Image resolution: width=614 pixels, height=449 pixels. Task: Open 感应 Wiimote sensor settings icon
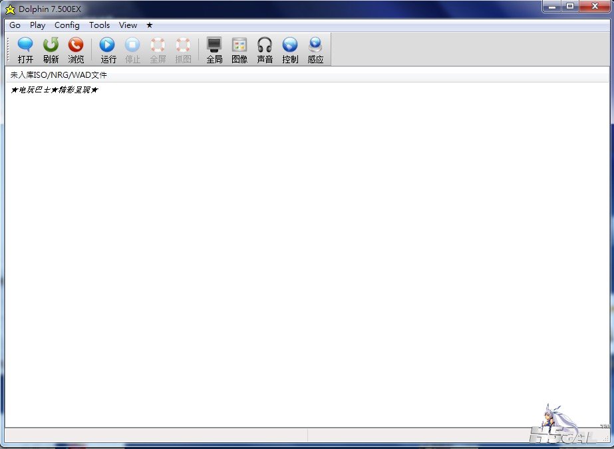pyautogui.click(x=315, y=50)
